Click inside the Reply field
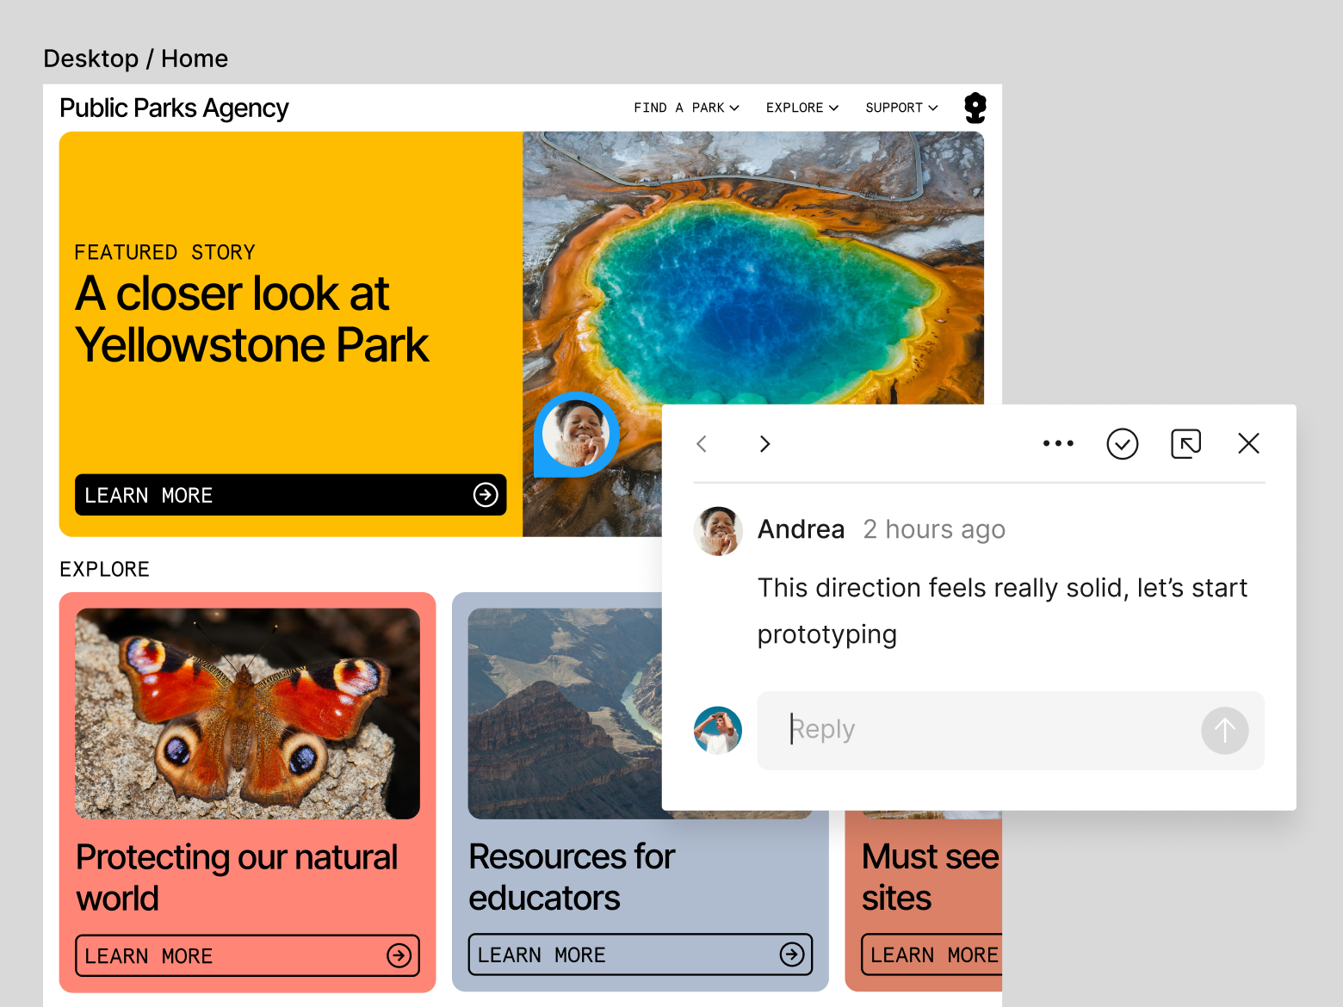 click(947, 730)
